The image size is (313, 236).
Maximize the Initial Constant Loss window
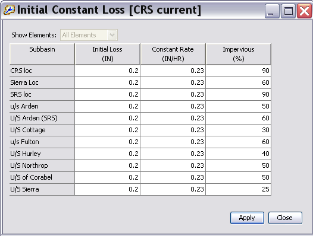tap(288, 11)
